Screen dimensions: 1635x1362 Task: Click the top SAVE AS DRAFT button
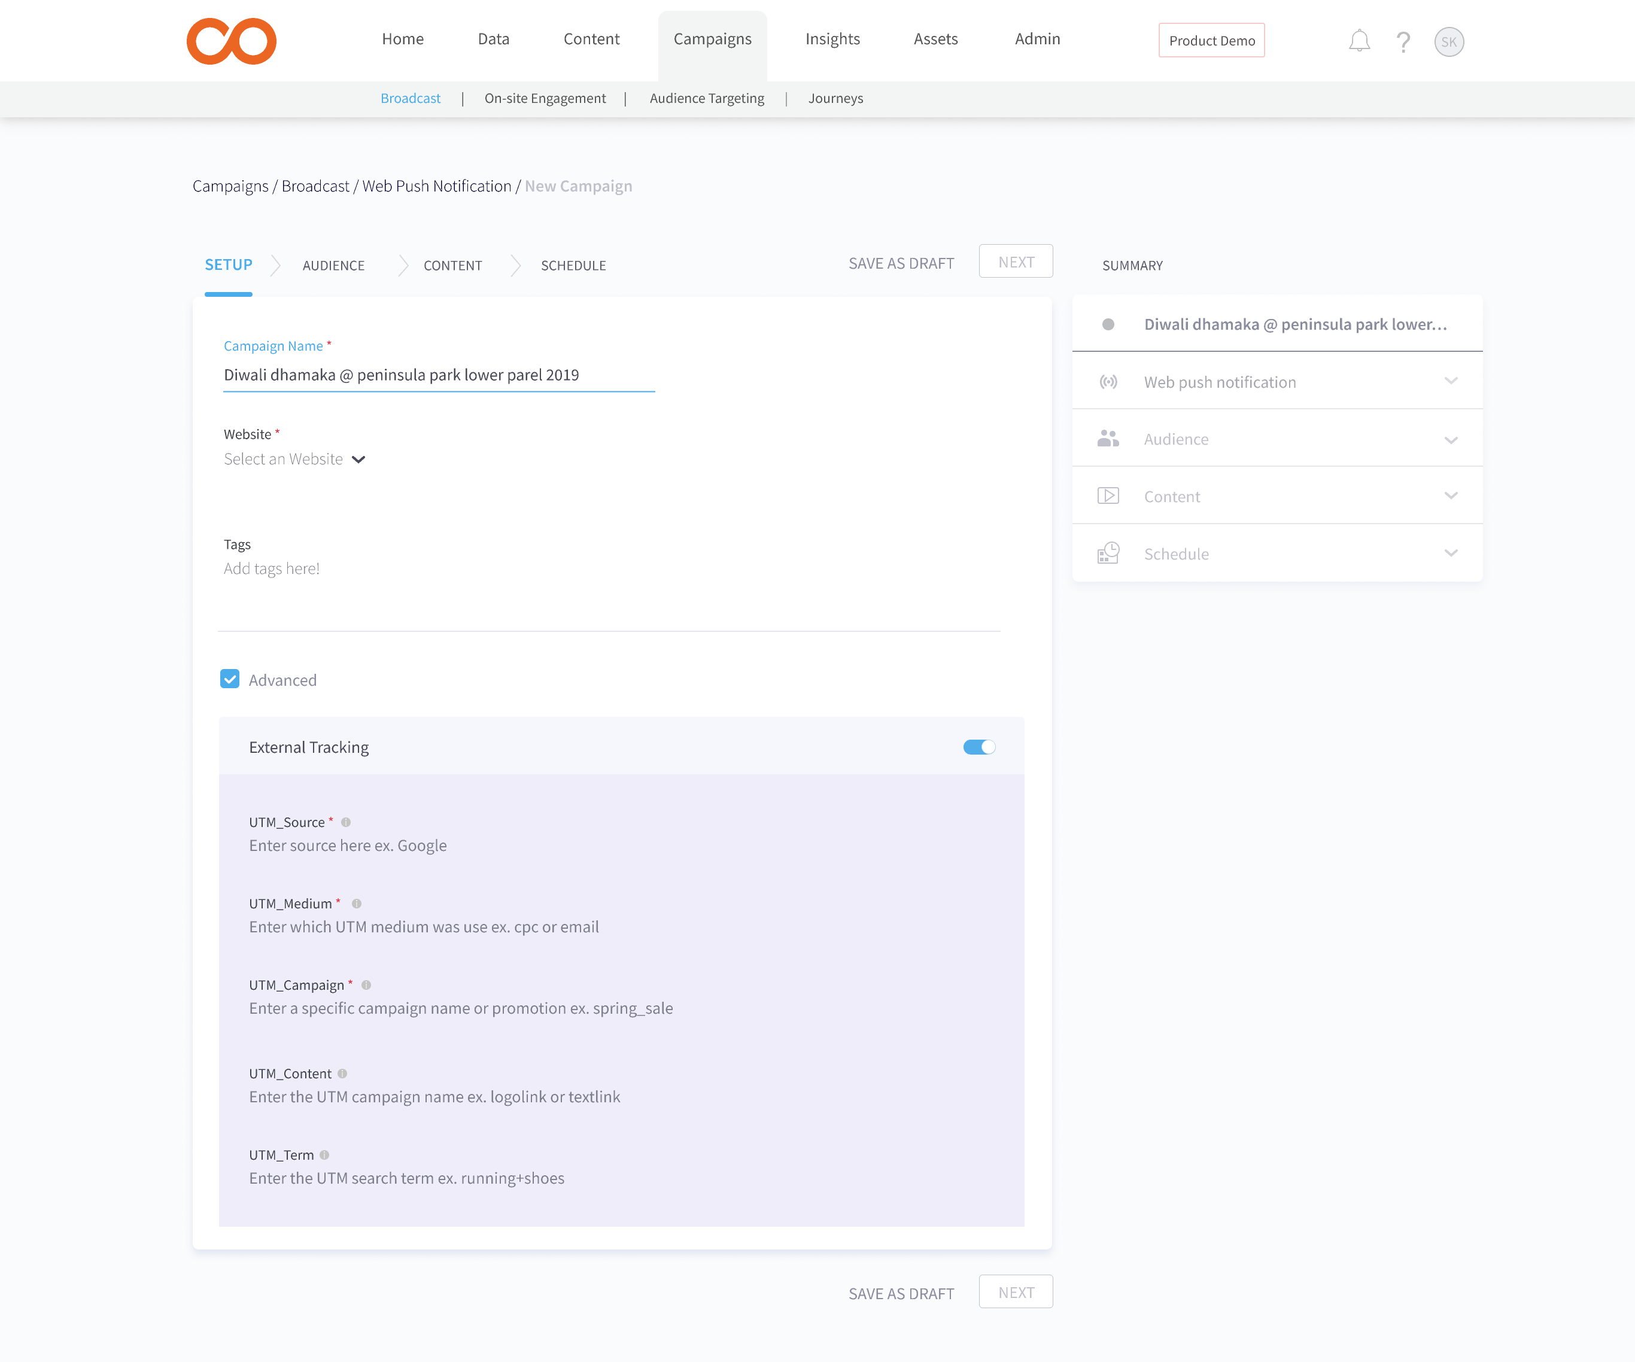point(901,263)
